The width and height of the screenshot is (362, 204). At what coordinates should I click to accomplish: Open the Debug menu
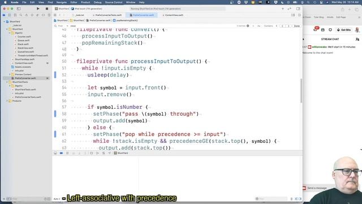[97, 2]
